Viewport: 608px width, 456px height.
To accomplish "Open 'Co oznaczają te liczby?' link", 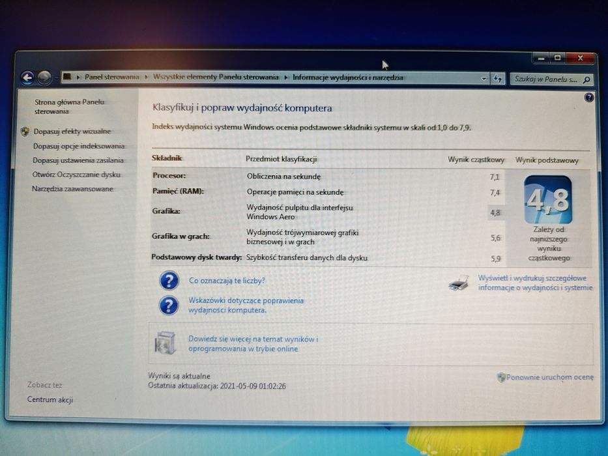I will point(227,280).
